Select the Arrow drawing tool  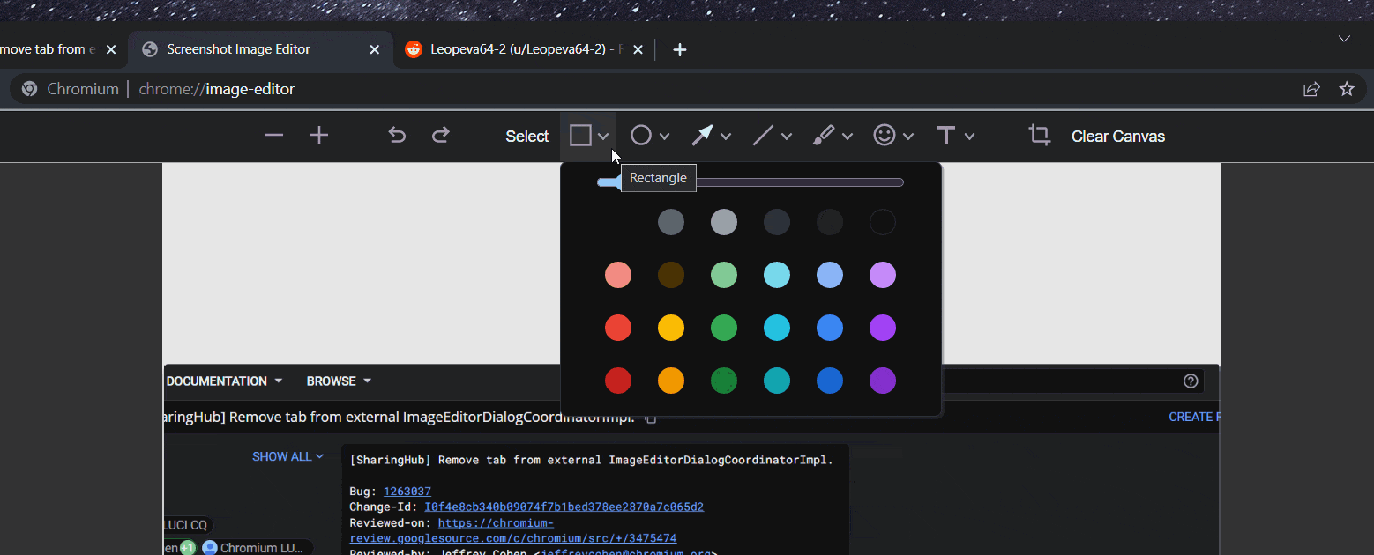pos(702,136)
